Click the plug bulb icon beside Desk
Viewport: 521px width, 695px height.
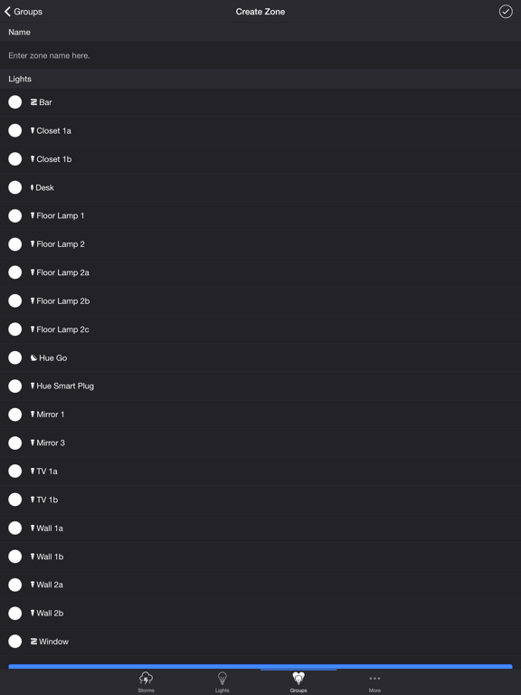tap(32, 187)
